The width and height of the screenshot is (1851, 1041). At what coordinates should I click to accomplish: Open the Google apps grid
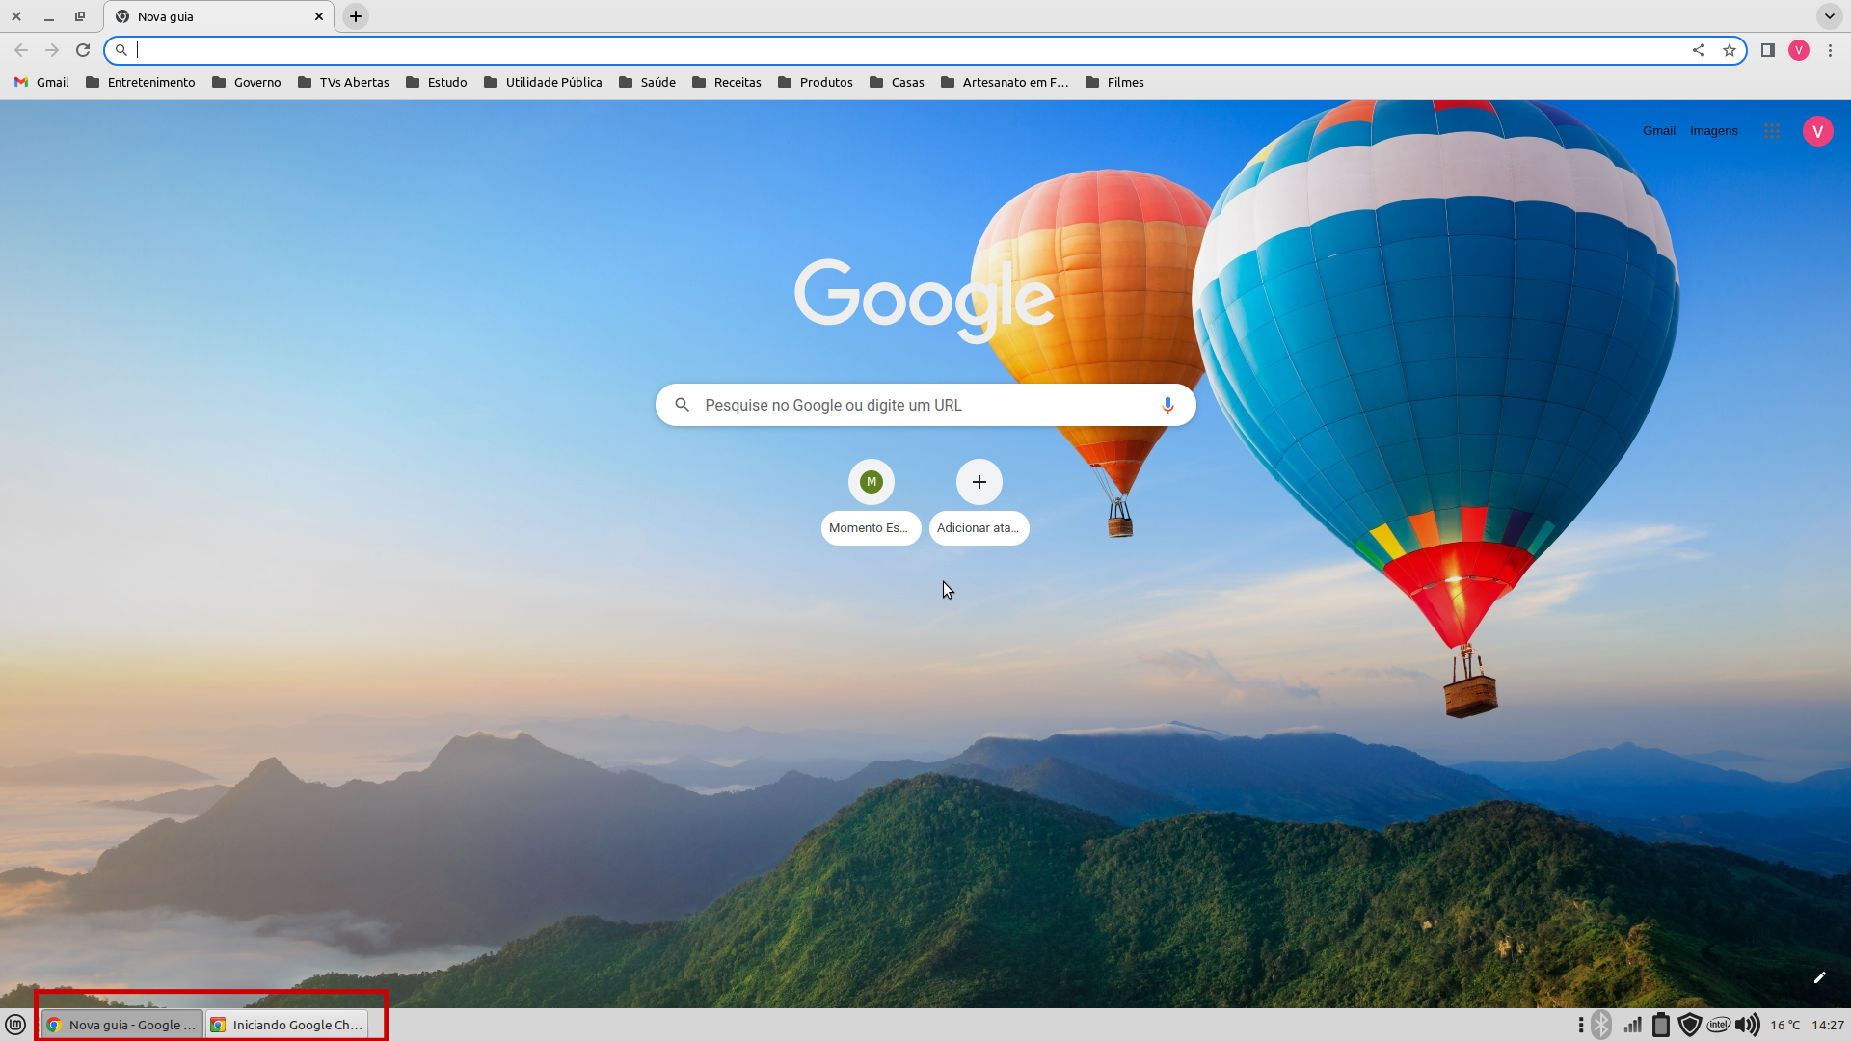click(x=1772, y=131)
